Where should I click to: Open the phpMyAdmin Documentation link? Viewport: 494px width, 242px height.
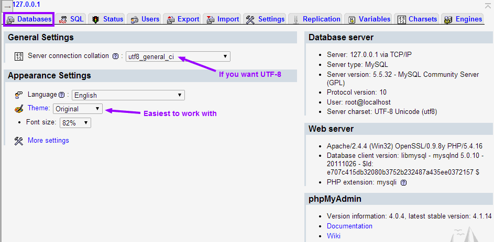pyautogui.click(x=349, y=226)
